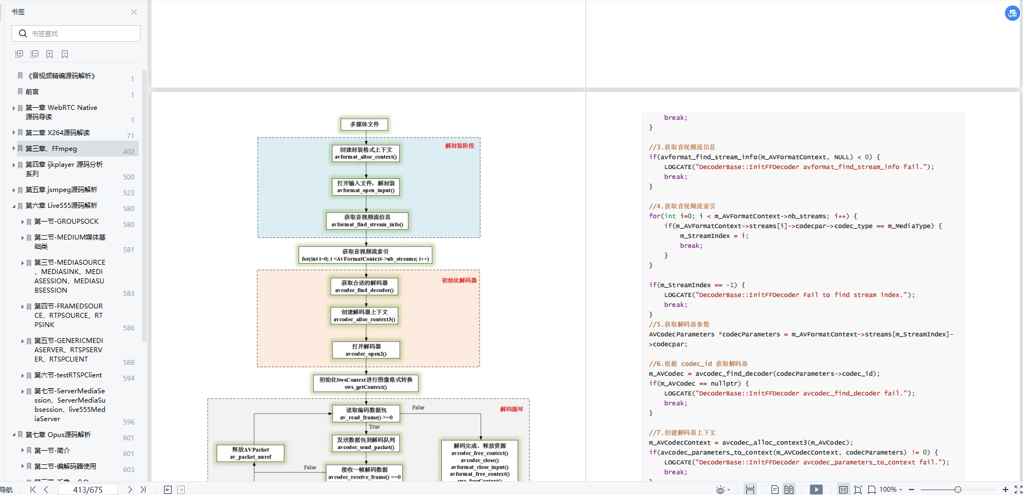
Task: Expand all bookmarks icon
Action: pyautogui.click(x=19, y=54)
